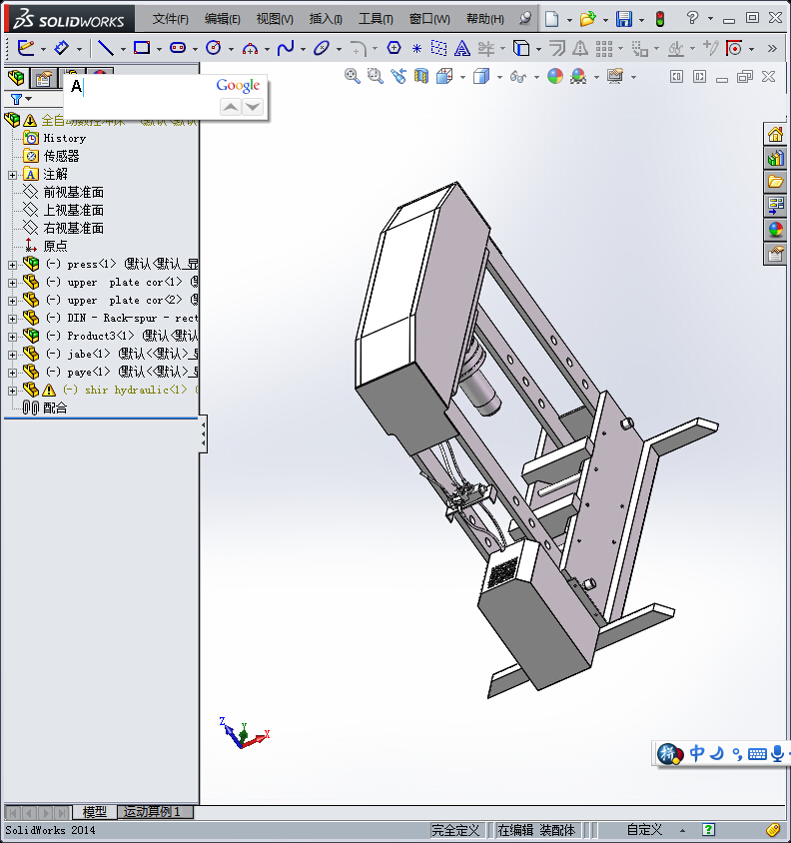Click Hide/Show Items glasses icon

click(x=517, y=77)
